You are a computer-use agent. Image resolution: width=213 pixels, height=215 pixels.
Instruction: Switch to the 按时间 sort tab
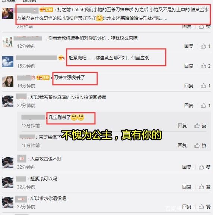29,1
